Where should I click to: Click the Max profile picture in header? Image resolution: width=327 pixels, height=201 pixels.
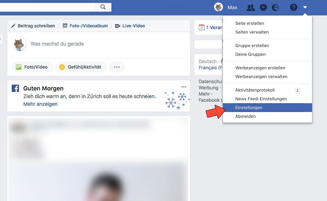coord(218,7)
